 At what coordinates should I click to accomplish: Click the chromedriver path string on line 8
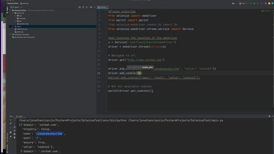[x=151, y=42]
